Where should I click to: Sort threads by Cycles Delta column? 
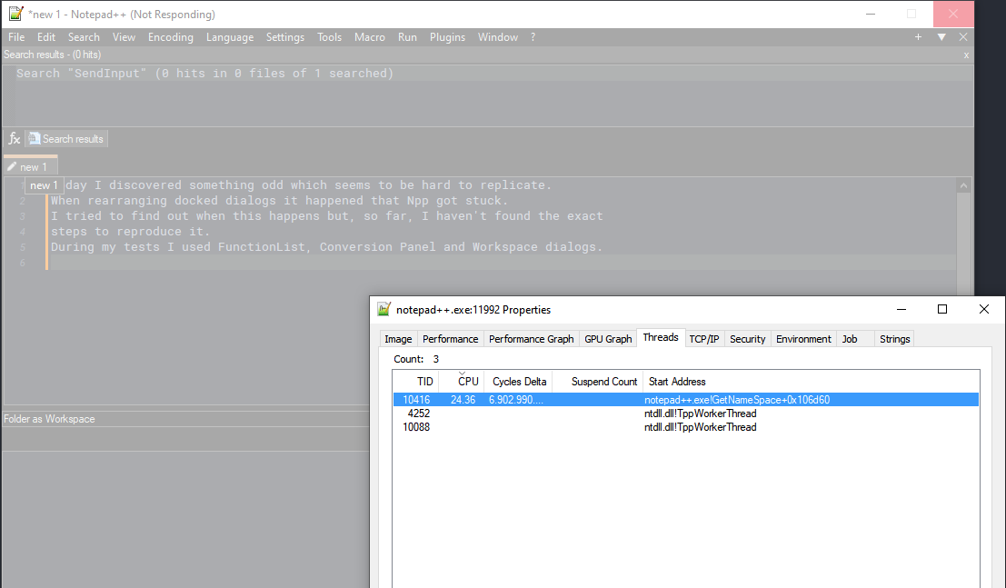pos(518,382)
